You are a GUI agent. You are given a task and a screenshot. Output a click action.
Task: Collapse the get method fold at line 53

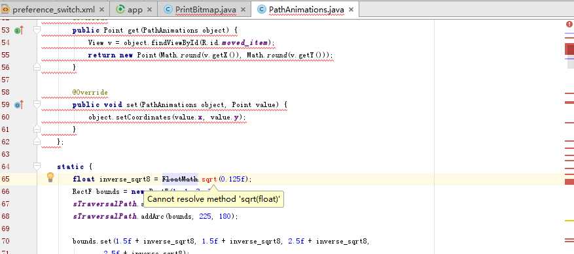pyautogui.click(x=37, y=30)
